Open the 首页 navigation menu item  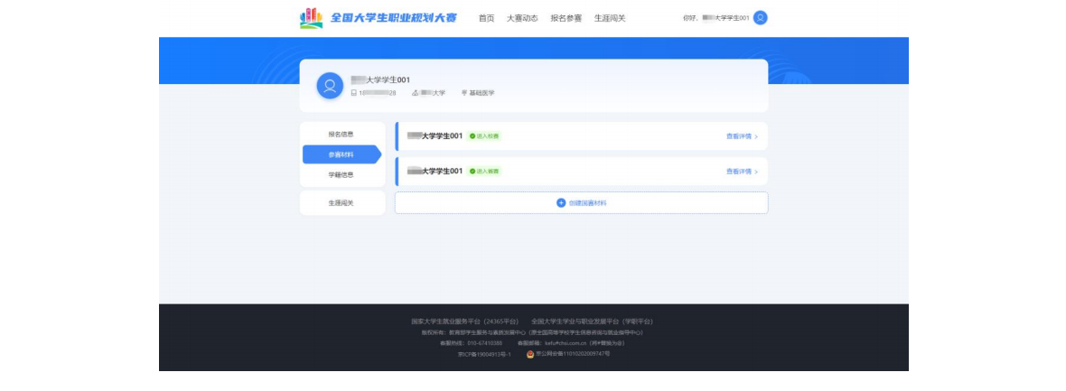point(486,18)
